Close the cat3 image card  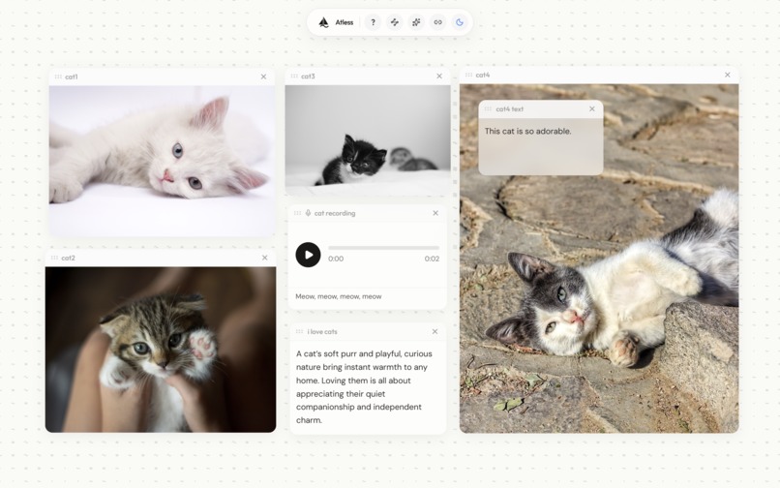coord(439,76)
